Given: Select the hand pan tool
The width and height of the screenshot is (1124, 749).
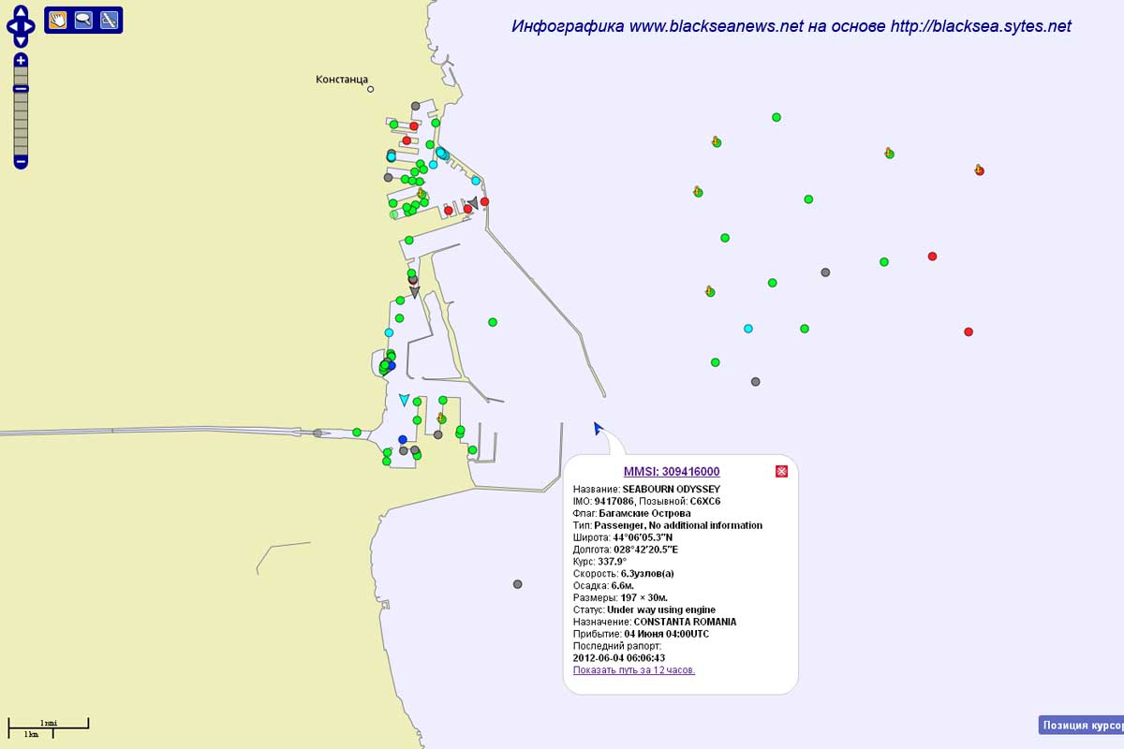Looking at the screenshot, I should 58,20.
